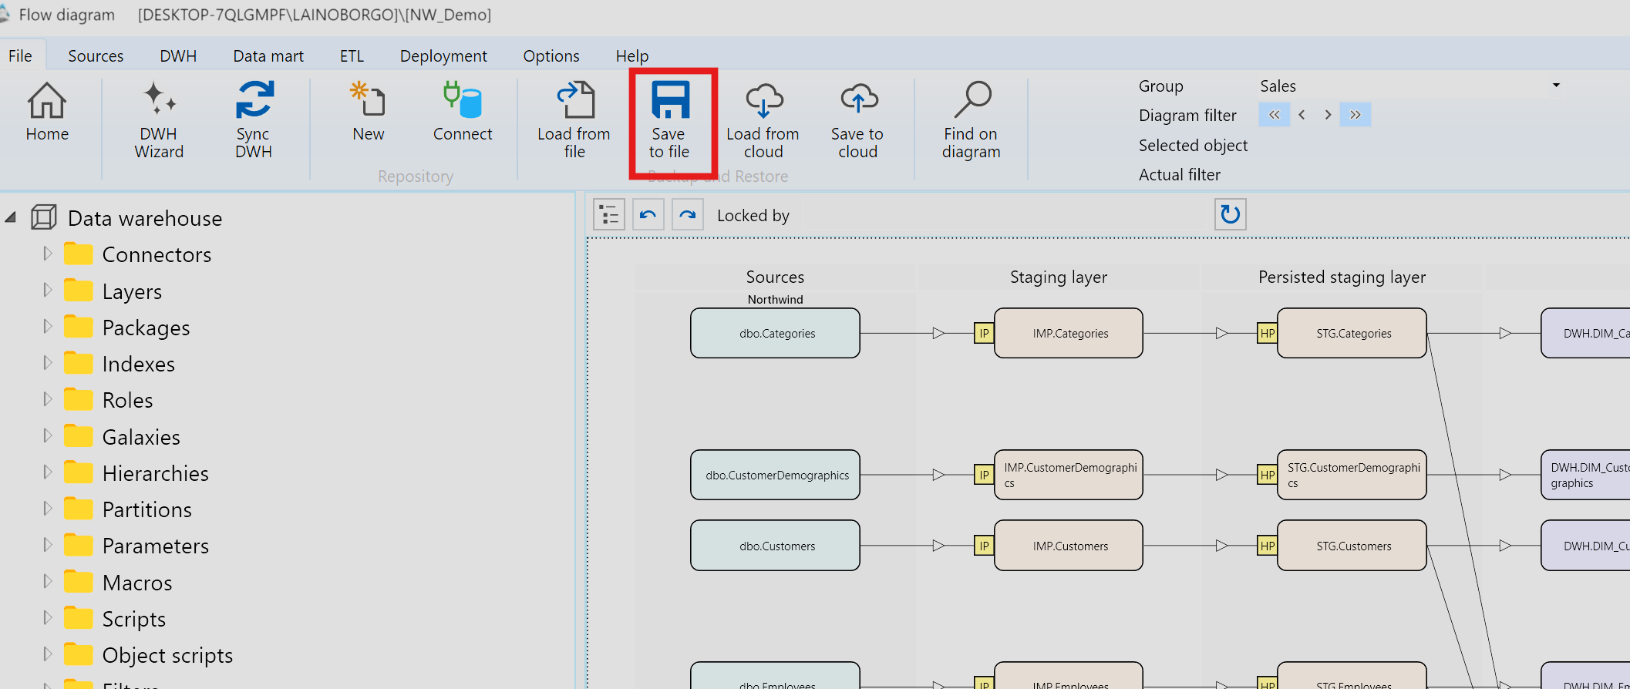This screenshot has height=689, width=1630.
Task: Open the ETL ribbon tab
Action: [x=352, y=55]
